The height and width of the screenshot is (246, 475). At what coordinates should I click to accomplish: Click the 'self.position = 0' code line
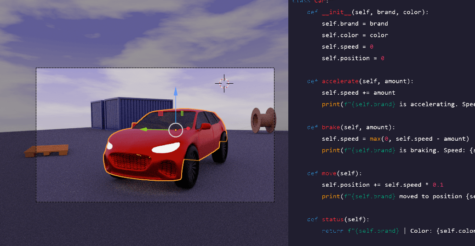(353, 58)
